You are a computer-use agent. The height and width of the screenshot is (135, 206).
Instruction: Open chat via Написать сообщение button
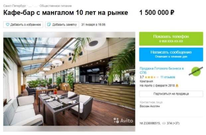pyautogui.click(x=171, y=54)
